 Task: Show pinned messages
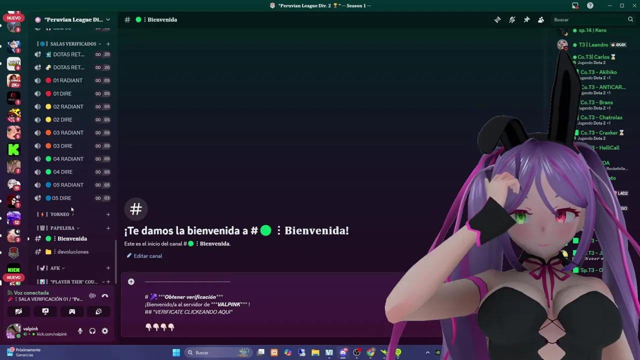[x=526, y=19]
